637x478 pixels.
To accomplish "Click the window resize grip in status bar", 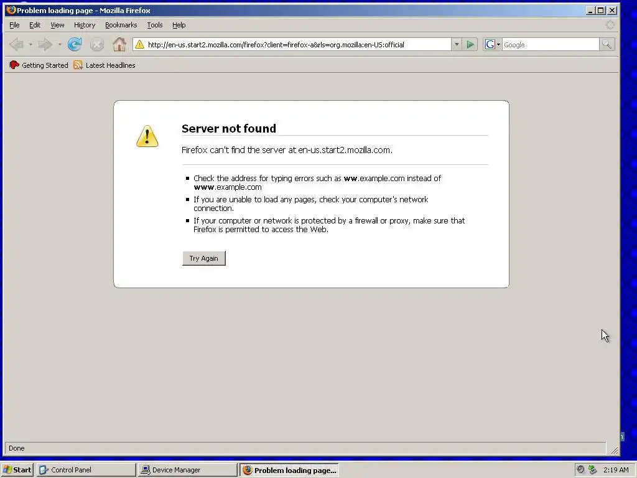I will coord(614,450).
